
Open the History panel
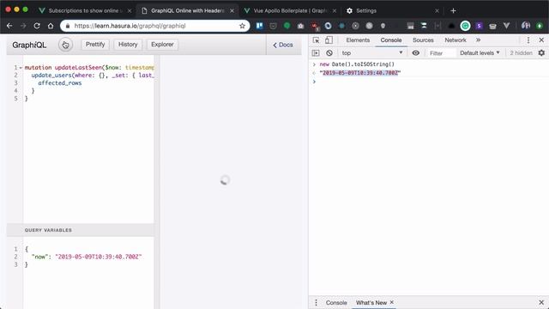[x=128, y=45]
